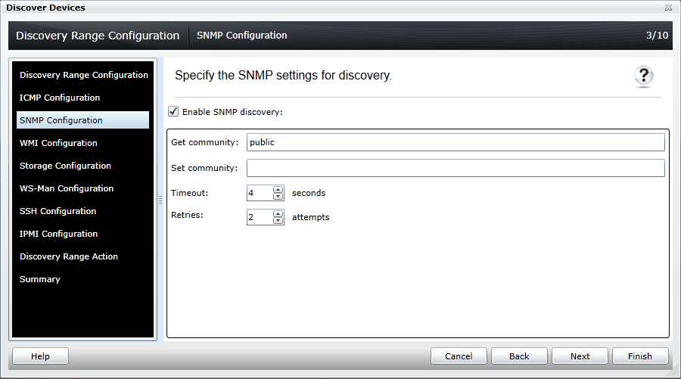This screenshot has height=379, width=681.
Task: Jump to the Summary step
Action: [40, 279]
